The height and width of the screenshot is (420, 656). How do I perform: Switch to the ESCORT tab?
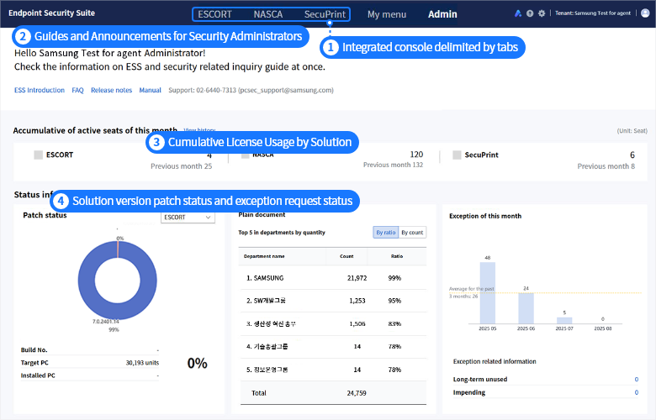214,14
